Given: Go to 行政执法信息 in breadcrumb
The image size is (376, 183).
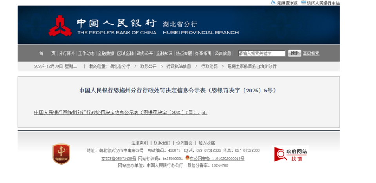Looking at the screenshot, I should 179,67.
